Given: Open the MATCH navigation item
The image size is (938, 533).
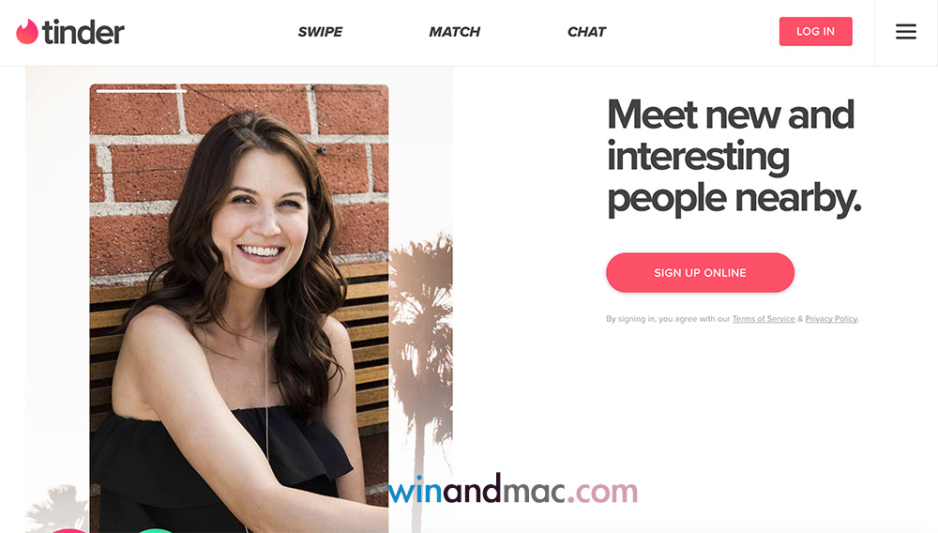Looking at the screenshot, I should [x=455, y=32].
